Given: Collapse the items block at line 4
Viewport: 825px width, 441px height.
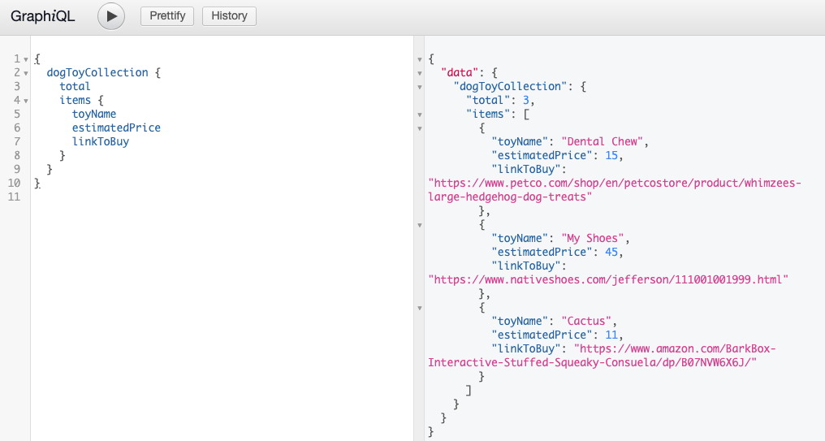Looking at the screenshot, I should pos(26,101).
